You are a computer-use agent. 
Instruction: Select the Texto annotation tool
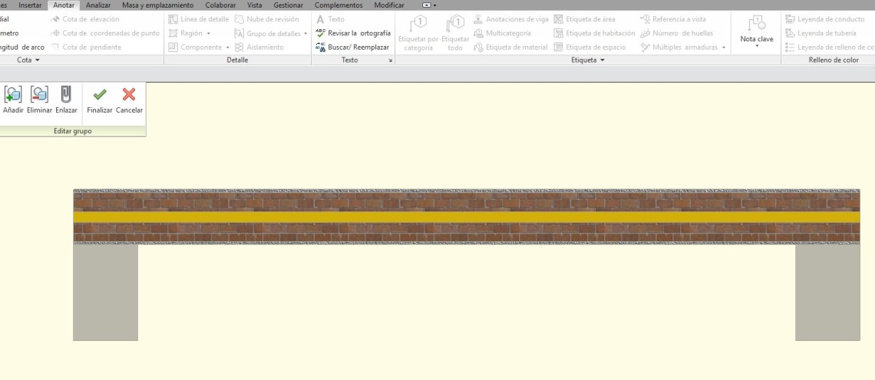click(x=331, y=19)
